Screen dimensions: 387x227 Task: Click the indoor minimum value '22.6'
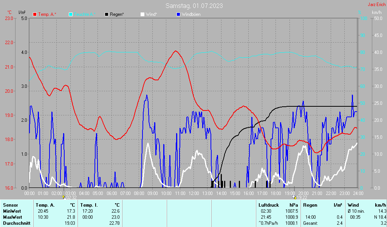coord(115,211)
